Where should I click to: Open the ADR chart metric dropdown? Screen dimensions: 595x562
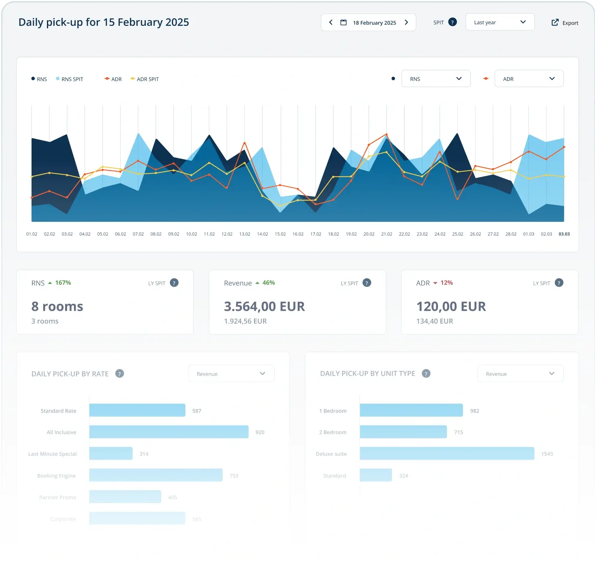pos(529,79)
